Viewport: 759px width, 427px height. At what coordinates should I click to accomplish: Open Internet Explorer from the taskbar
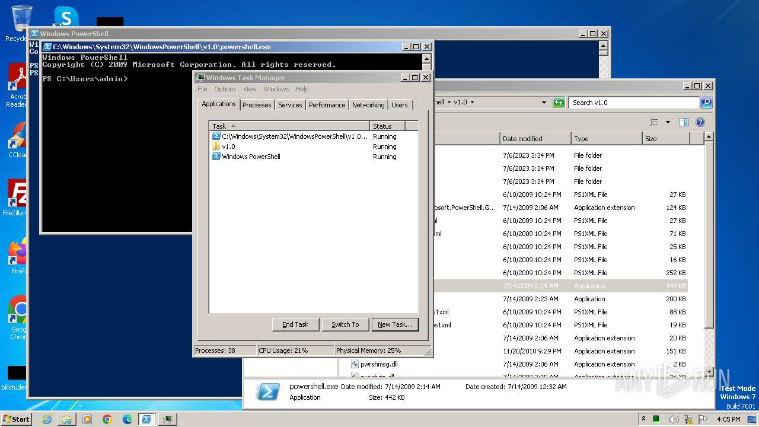pyautogui.click(x=47, y=419)
